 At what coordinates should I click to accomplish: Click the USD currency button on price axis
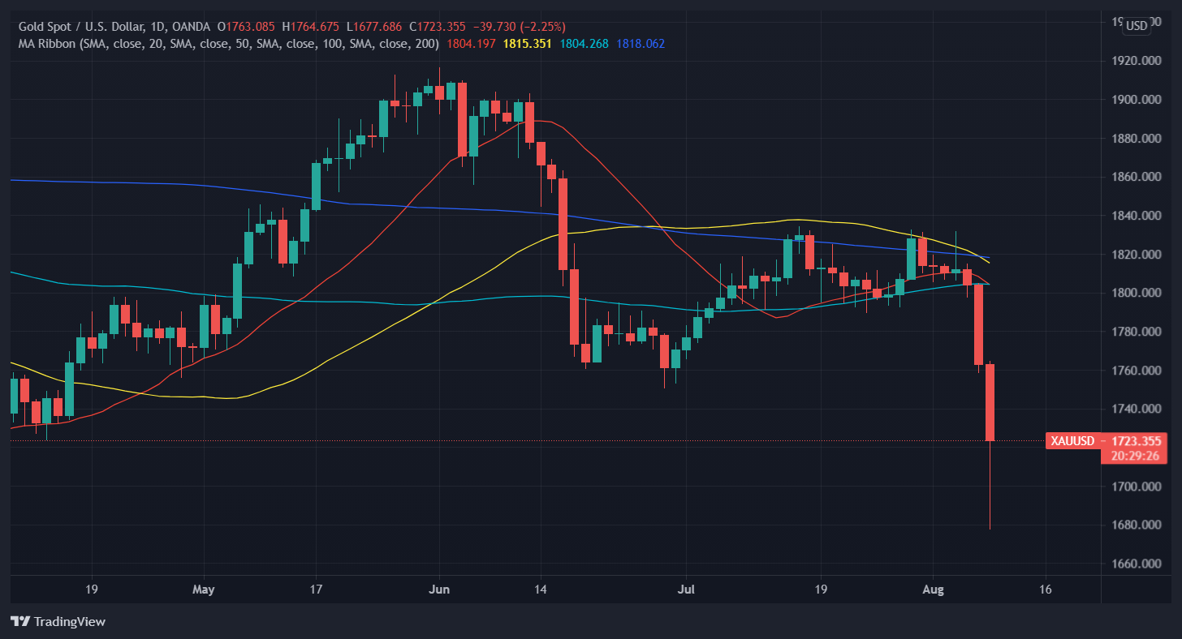(1137, 25)
